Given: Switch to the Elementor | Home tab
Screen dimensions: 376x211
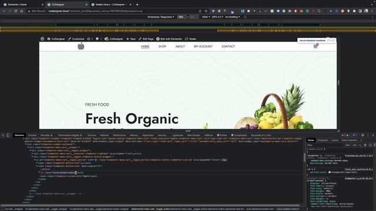Looking at the screenshot, I should point(23,4).
